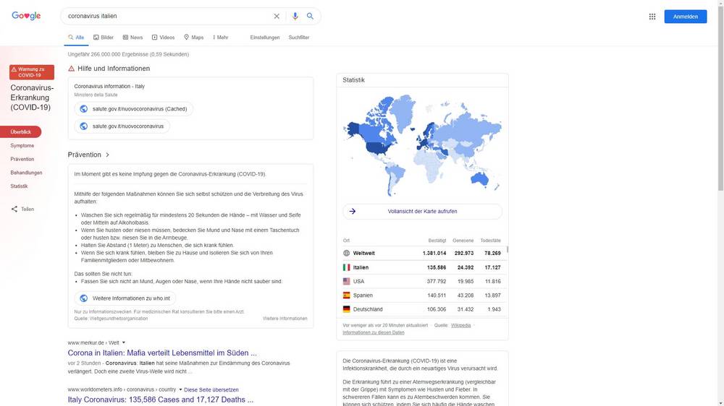Viewport: 724px width, 406px height.
Task: Click the Italian flag icon
Action: pos(346,267)
